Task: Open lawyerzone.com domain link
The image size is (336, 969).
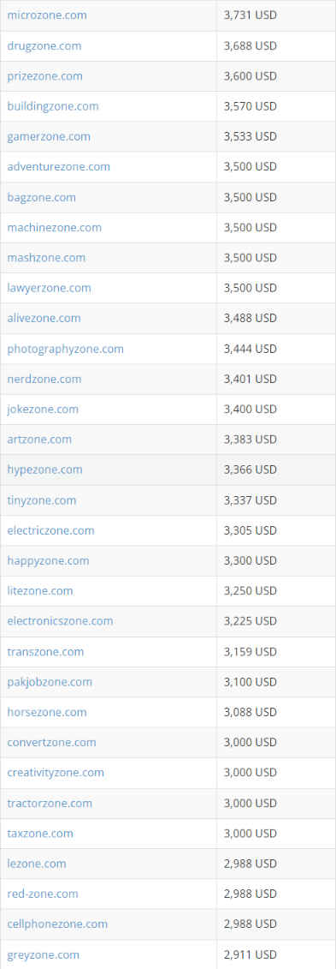Action: (50, 288)
